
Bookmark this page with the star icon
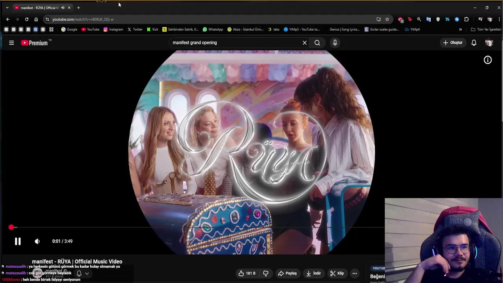tap(387, 19)
